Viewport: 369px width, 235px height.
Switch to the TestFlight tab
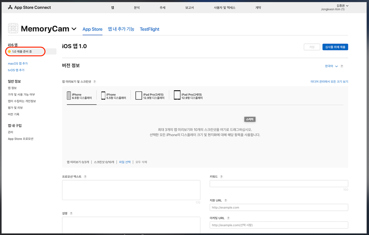pos(149,29)
